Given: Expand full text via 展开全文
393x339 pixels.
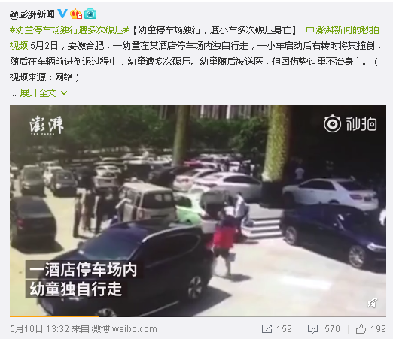Looking at the screenshot, I should pyautogui.click(x=38, y=93).
